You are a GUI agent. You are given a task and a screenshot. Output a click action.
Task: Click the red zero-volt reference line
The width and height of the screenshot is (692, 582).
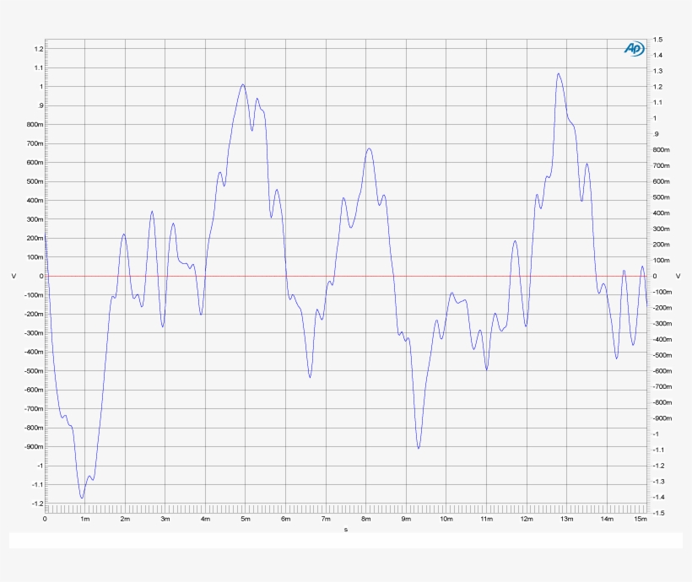tap(346, 276)
